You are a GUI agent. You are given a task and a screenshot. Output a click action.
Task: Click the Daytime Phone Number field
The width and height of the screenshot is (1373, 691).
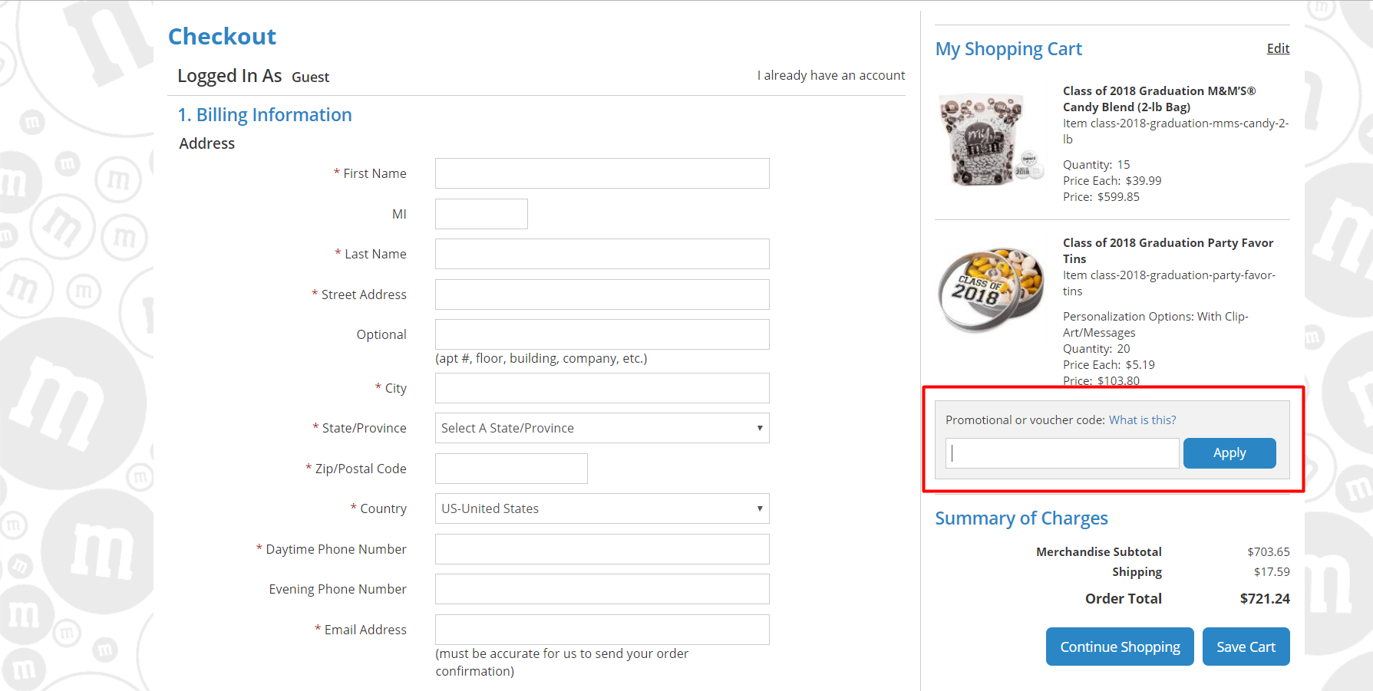[602, 549]
